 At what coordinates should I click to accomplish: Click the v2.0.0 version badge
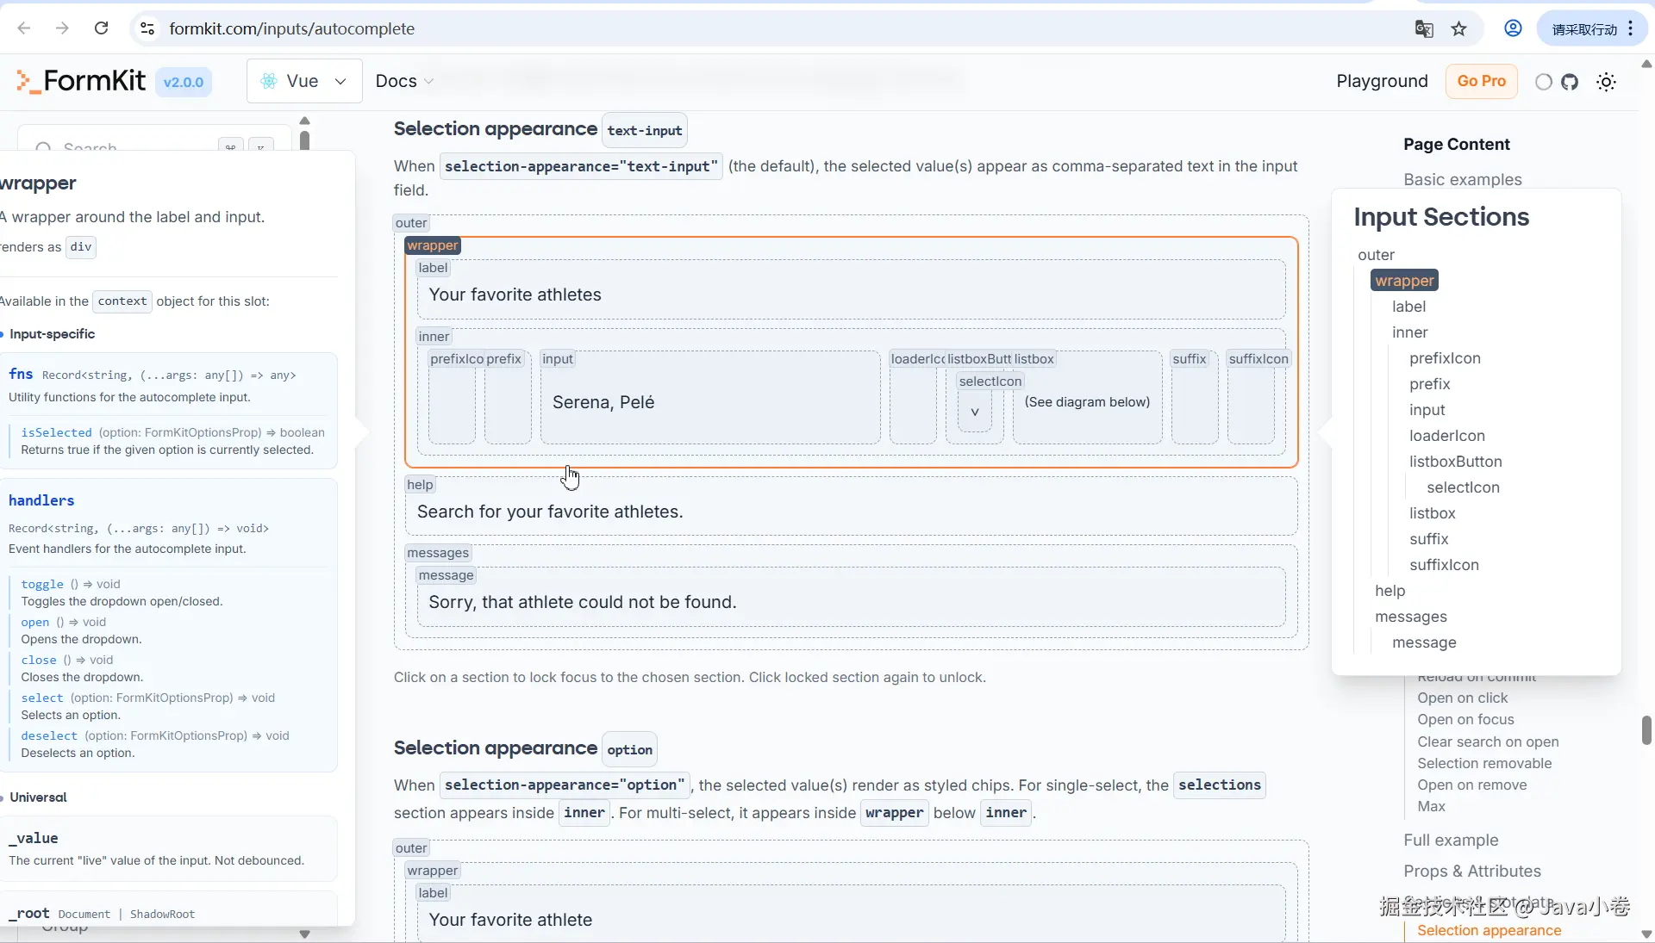point(184,83)
